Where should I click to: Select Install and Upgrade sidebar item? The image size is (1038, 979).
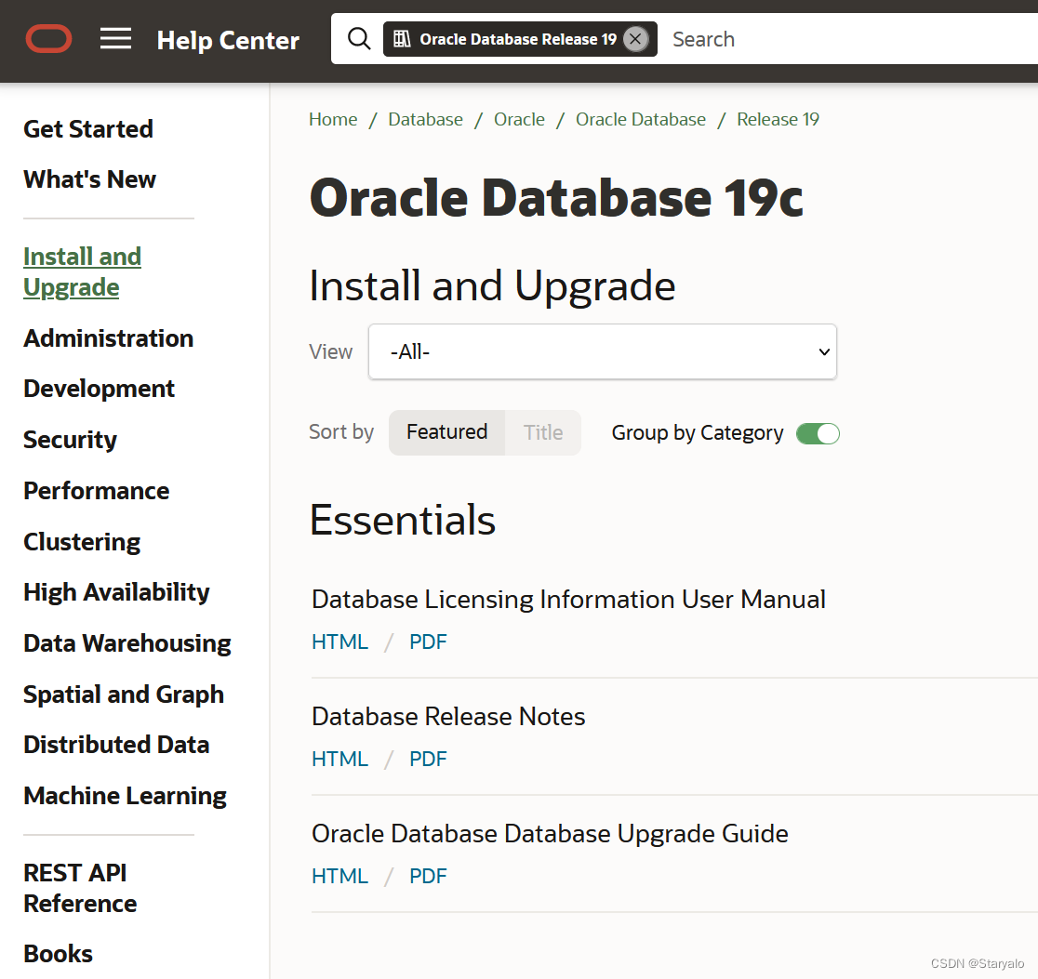82,271
